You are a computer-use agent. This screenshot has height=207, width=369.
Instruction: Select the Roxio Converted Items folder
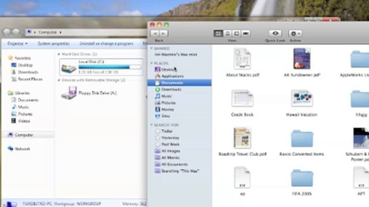point(302,143)
